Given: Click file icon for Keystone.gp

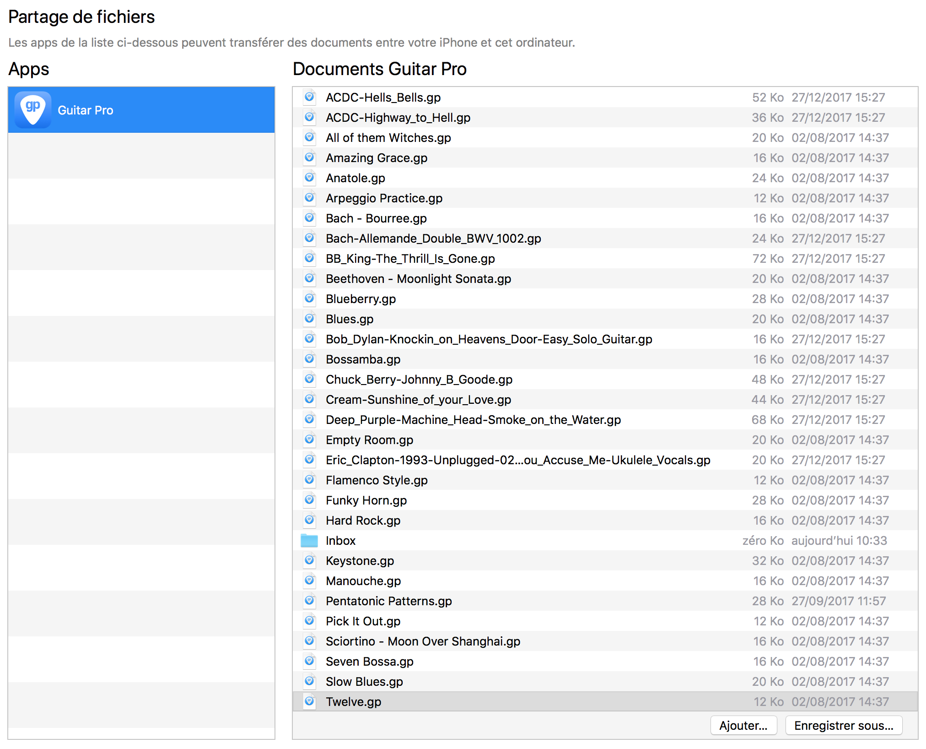Looking at the screenshot, I should (310, 561).
